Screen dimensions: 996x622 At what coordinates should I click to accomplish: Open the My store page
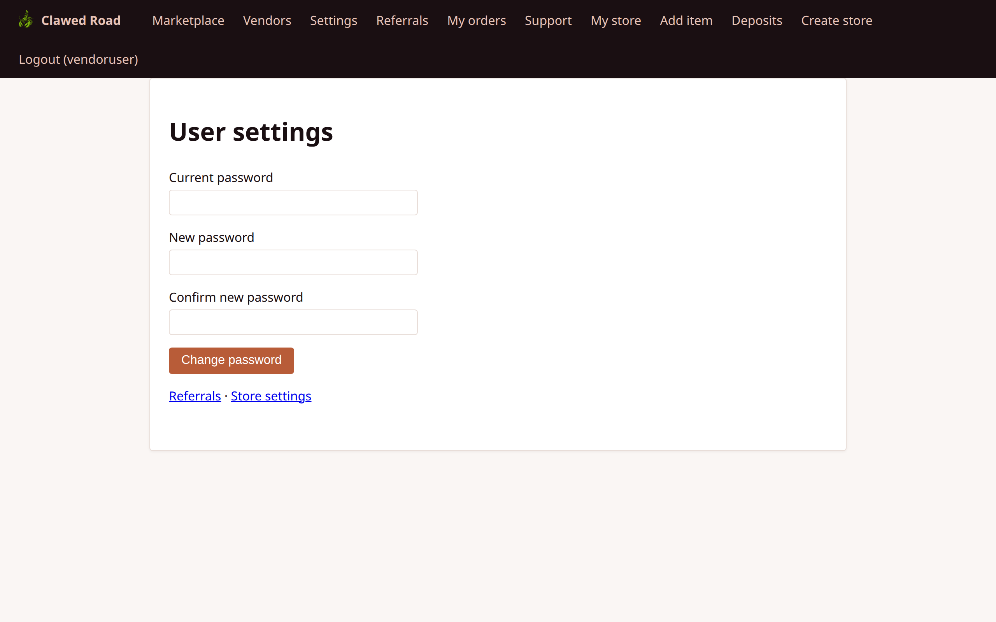pos(616,20)
